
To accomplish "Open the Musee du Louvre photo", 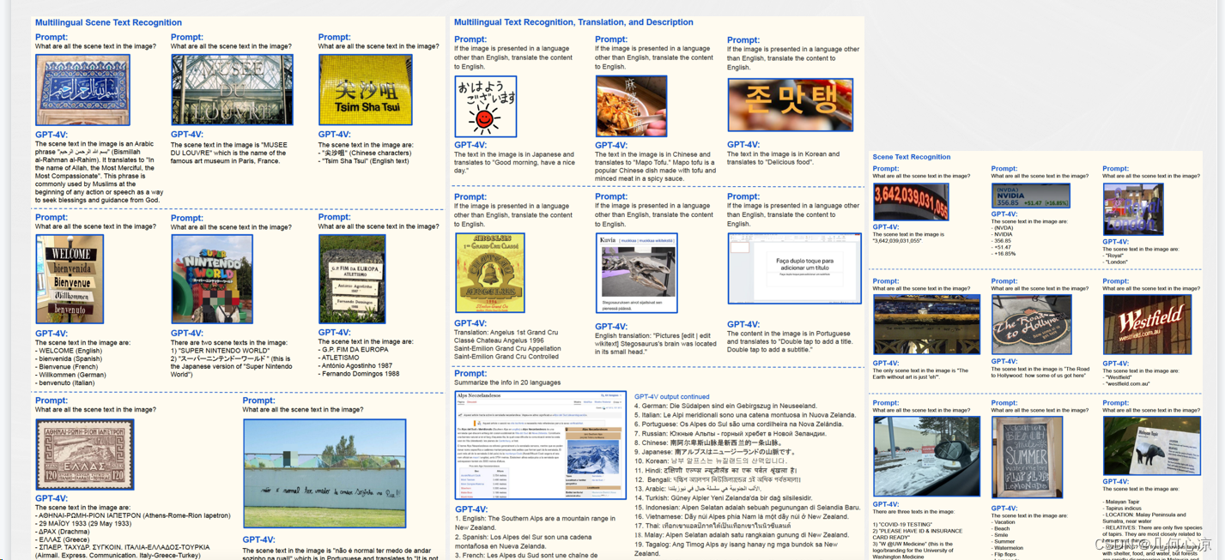I will point(232,89).
